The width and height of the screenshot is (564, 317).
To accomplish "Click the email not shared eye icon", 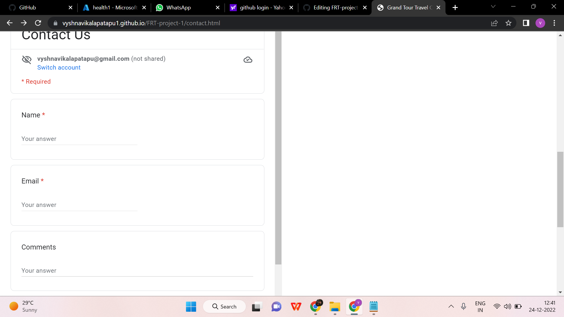I will (x=27, y=60).
